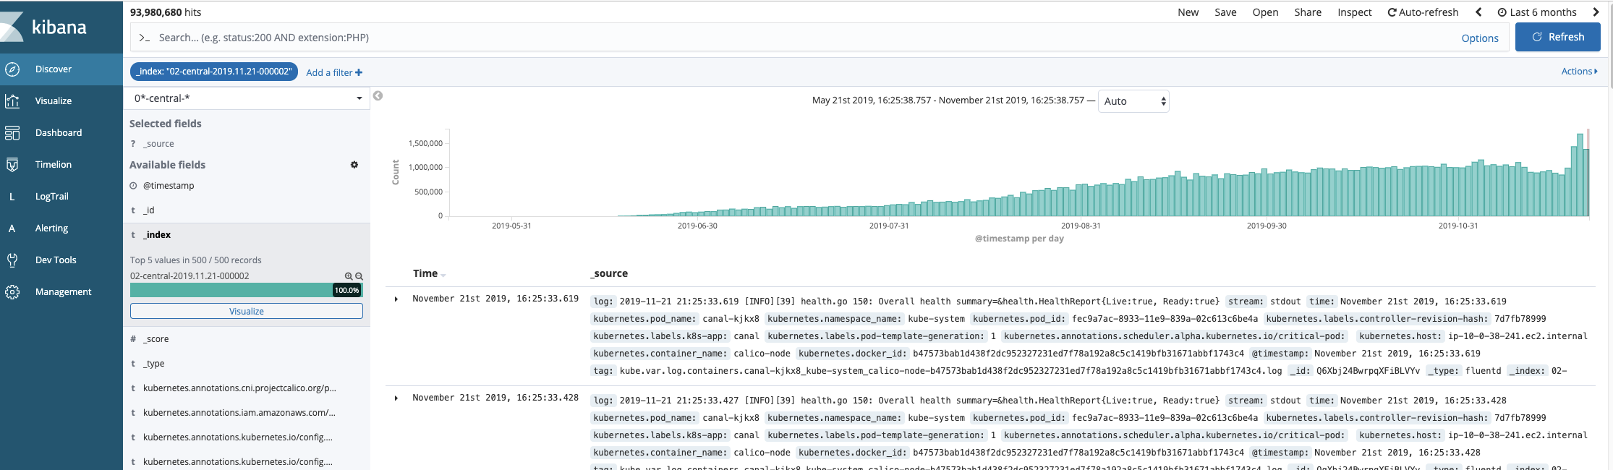The height and width of the screenshot is (470, 1613).
Task: Click the 2019-08-31 axis label
Action: pos(1081,226)
